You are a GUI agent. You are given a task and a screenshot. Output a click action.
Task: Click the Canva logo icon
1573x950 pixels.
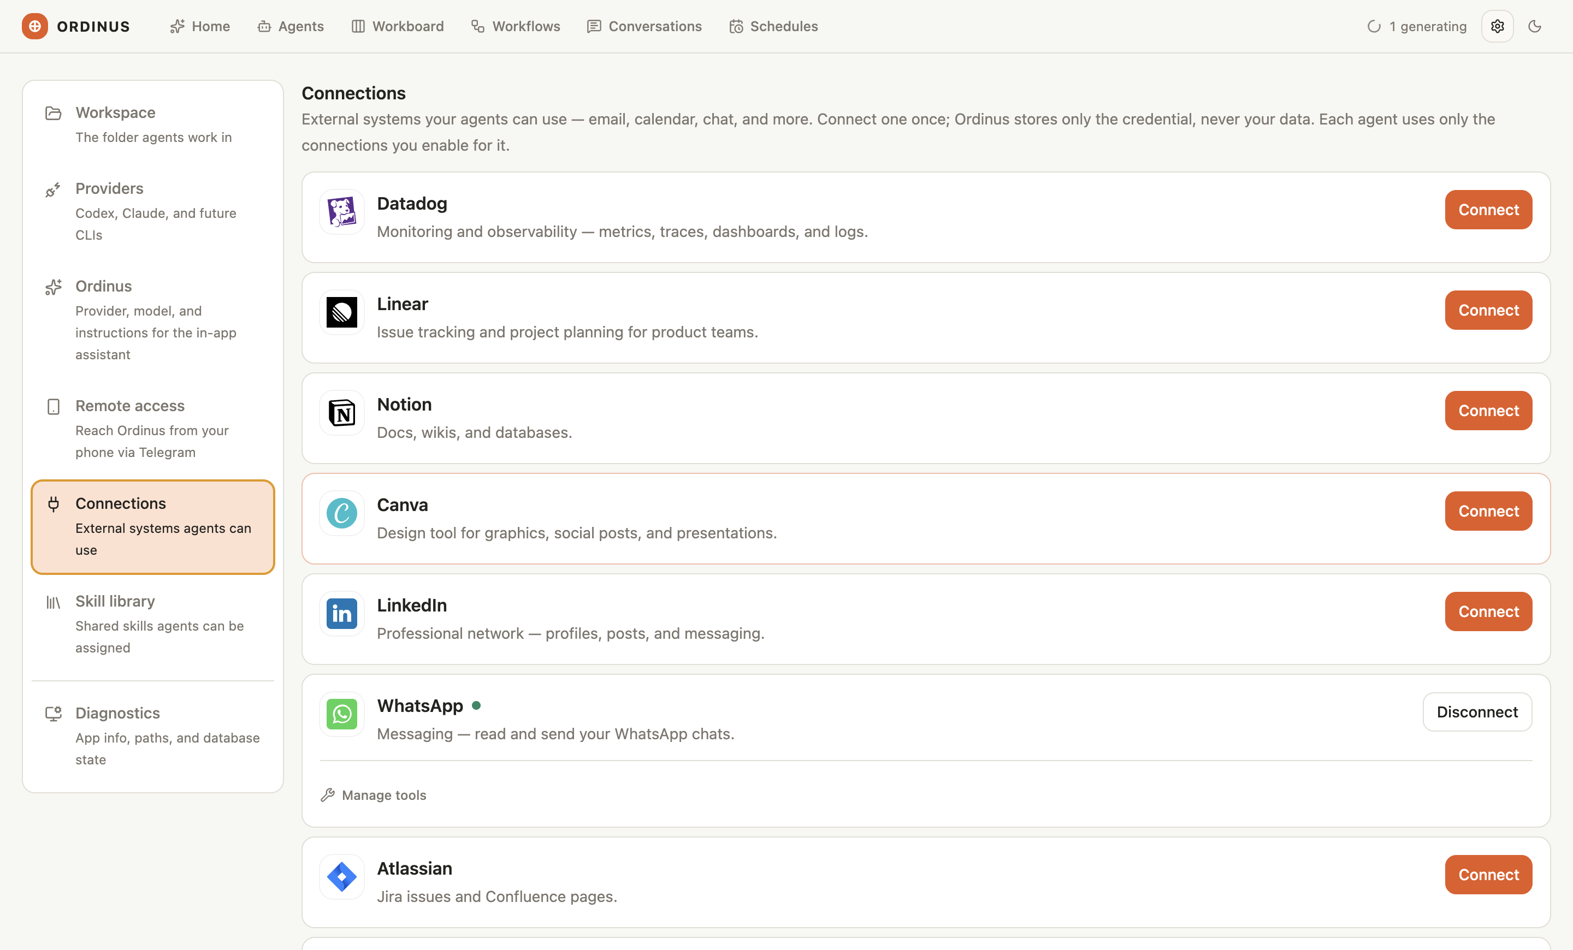pos(341,513)
